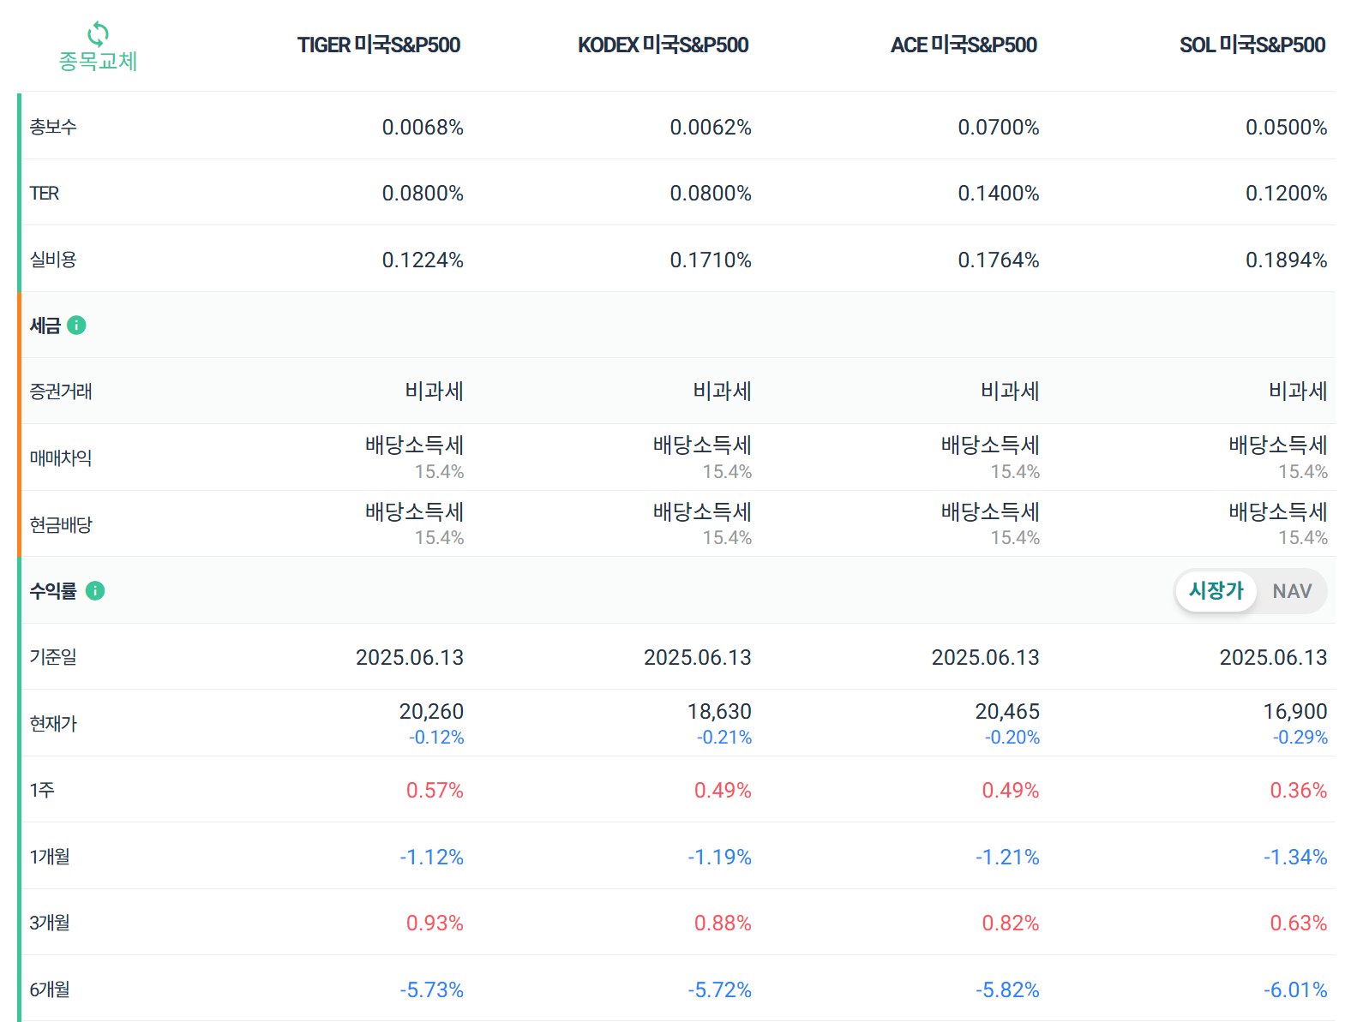Click SOL TER value 0.1200%
Image resolution: width=1351 pixels, height=1022 pixels.
click(x=1287, y=194)
